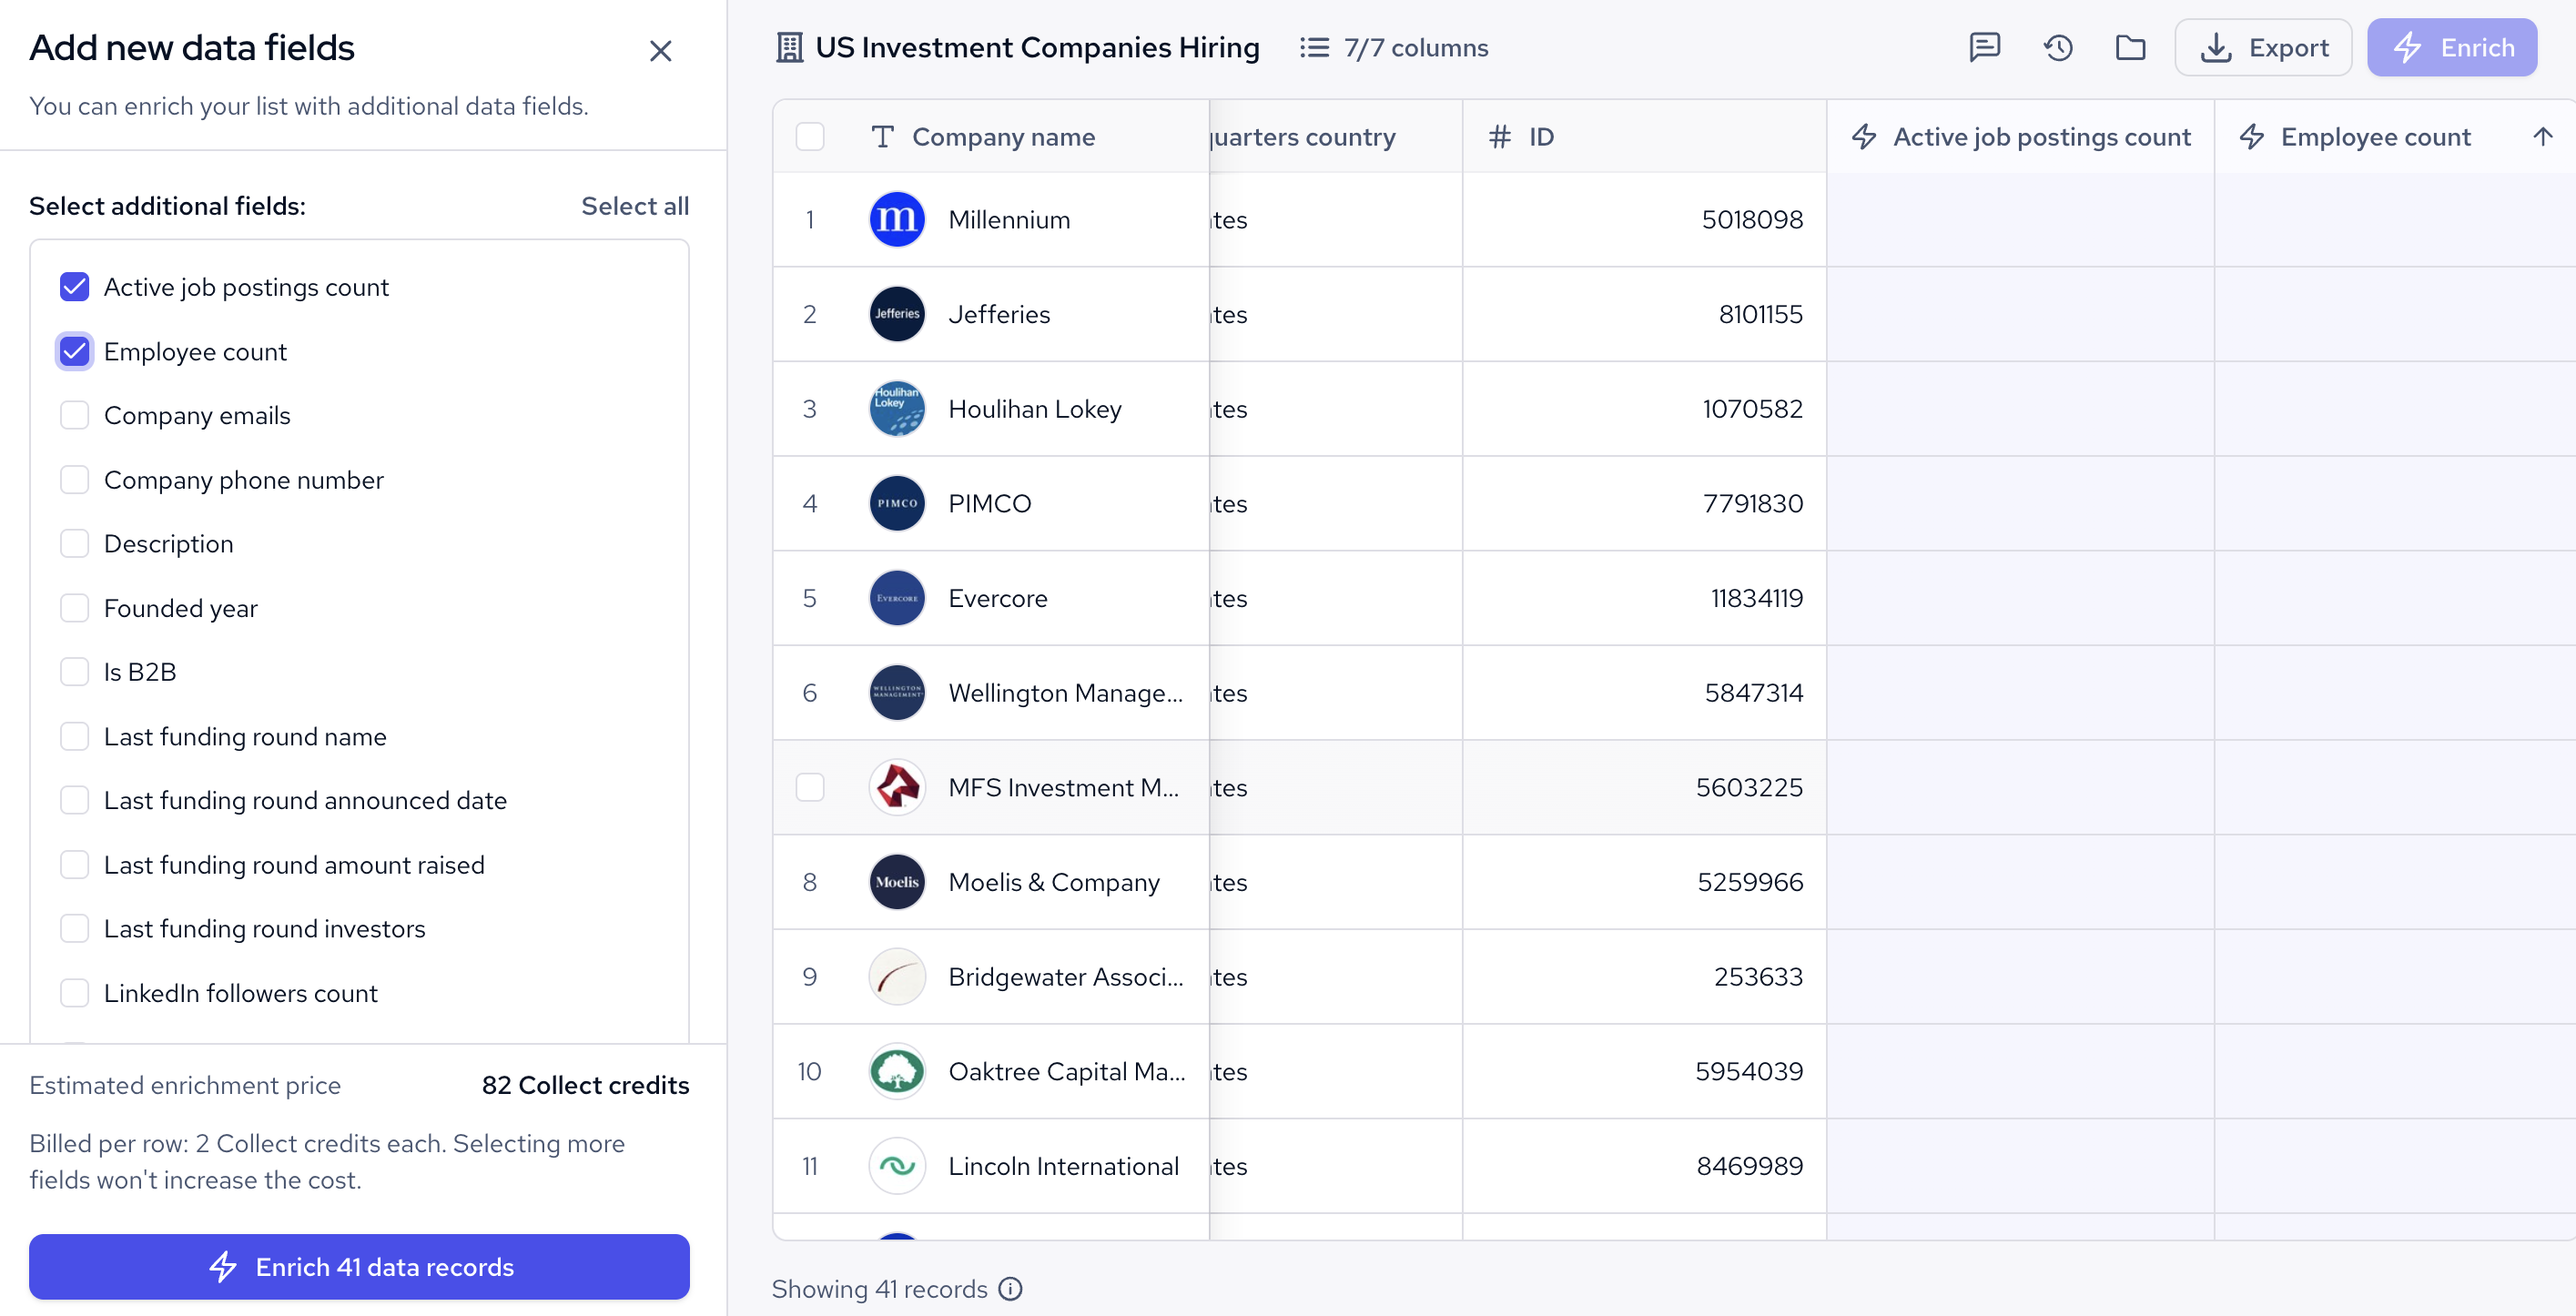2576x1316 pixels.
Task: Click the Jefferies company logo
Action: pos(897,314)
